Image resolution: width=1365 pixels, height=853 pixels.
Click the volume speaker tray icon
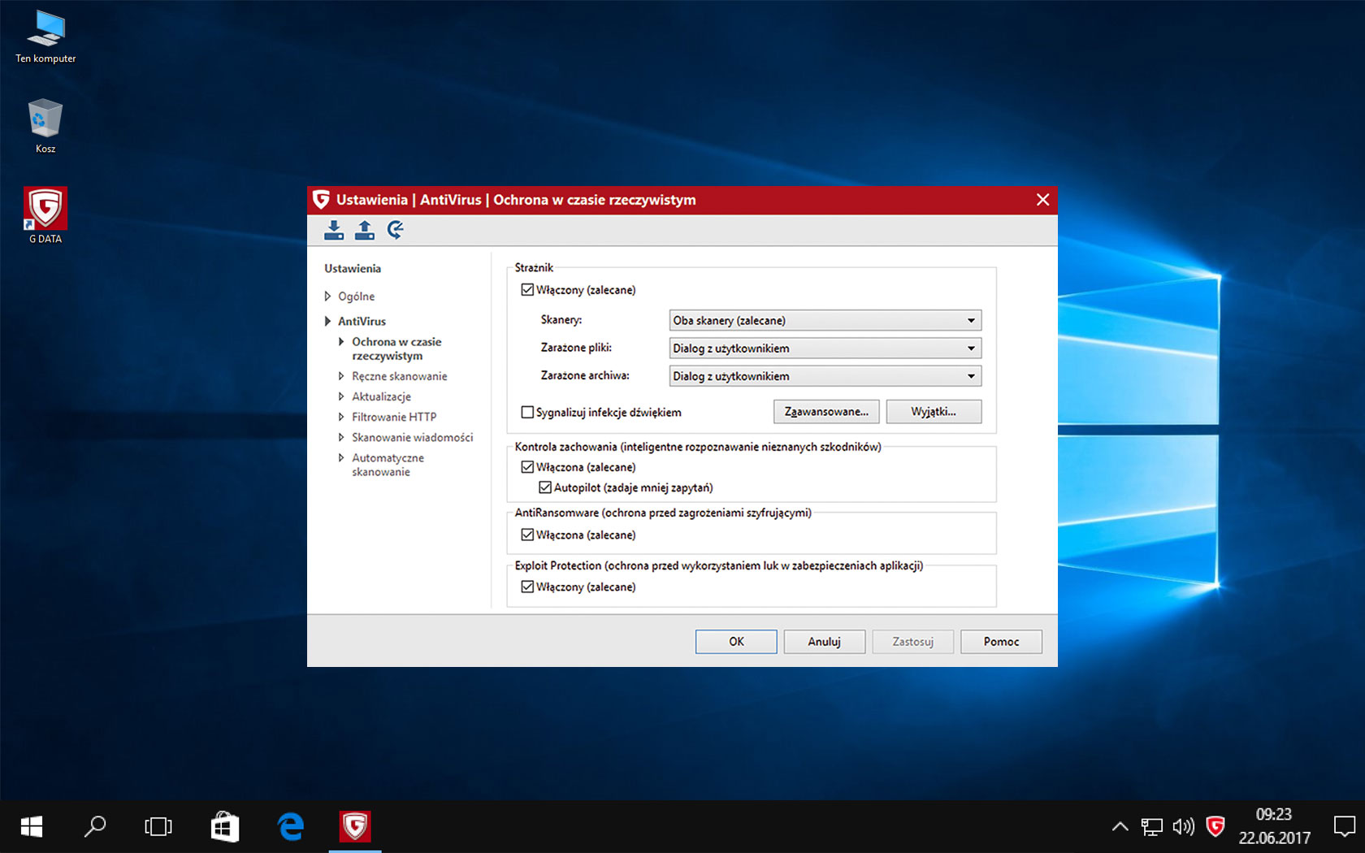tap(1184, 827)
